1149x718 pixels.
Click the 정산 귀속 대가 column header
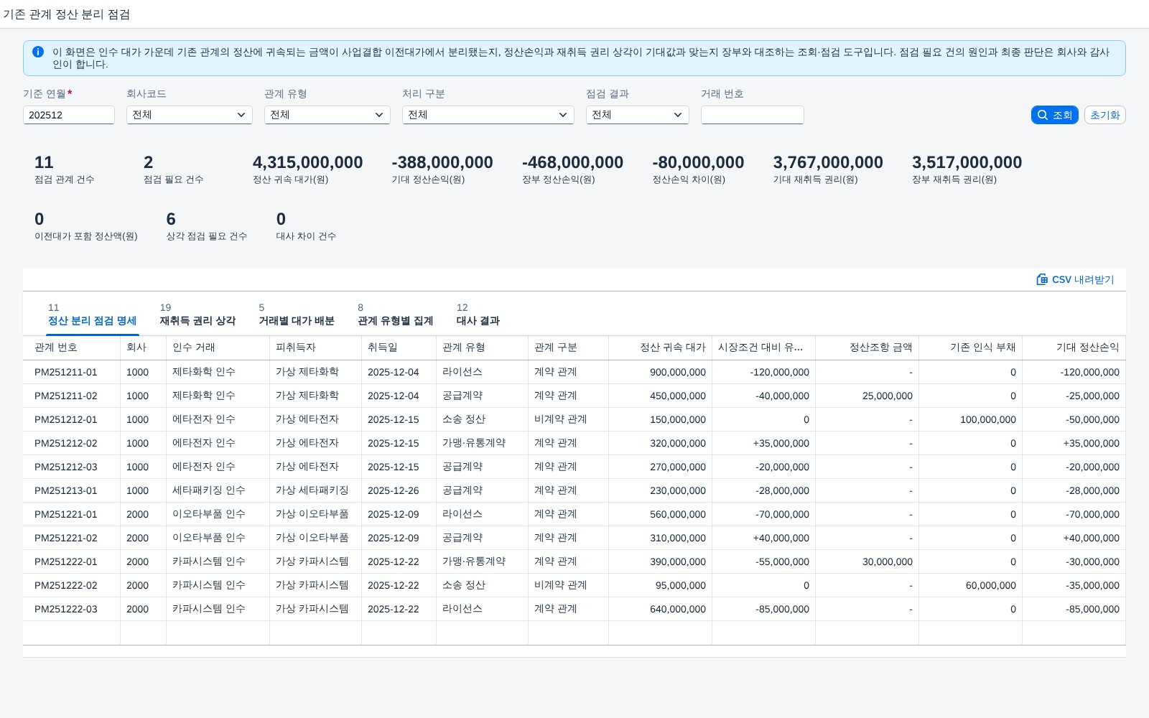[660, 348]
